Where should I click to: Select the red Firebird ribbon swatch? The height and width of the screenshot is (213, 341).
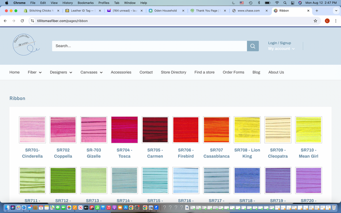click(185, 130)
